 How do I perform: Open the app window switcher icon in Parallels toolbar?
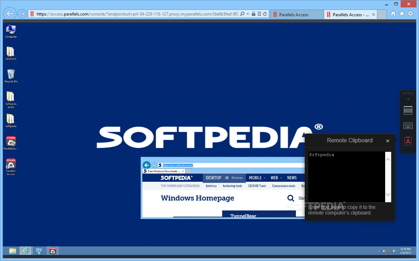tap(408, 110)
